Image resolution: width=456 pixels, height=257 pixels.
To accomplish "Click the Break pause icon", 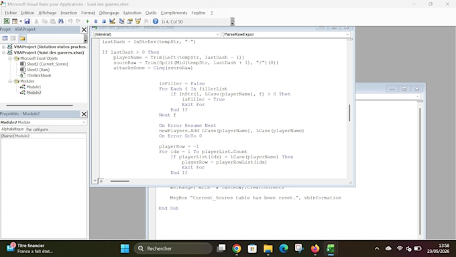I will tap(96, 21).
